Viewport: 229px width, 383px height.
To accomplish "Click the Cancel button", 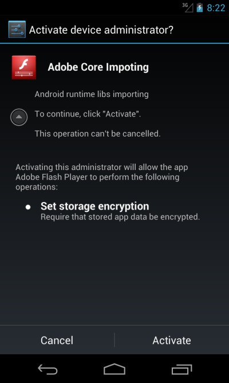I will (x=57, y=340).
